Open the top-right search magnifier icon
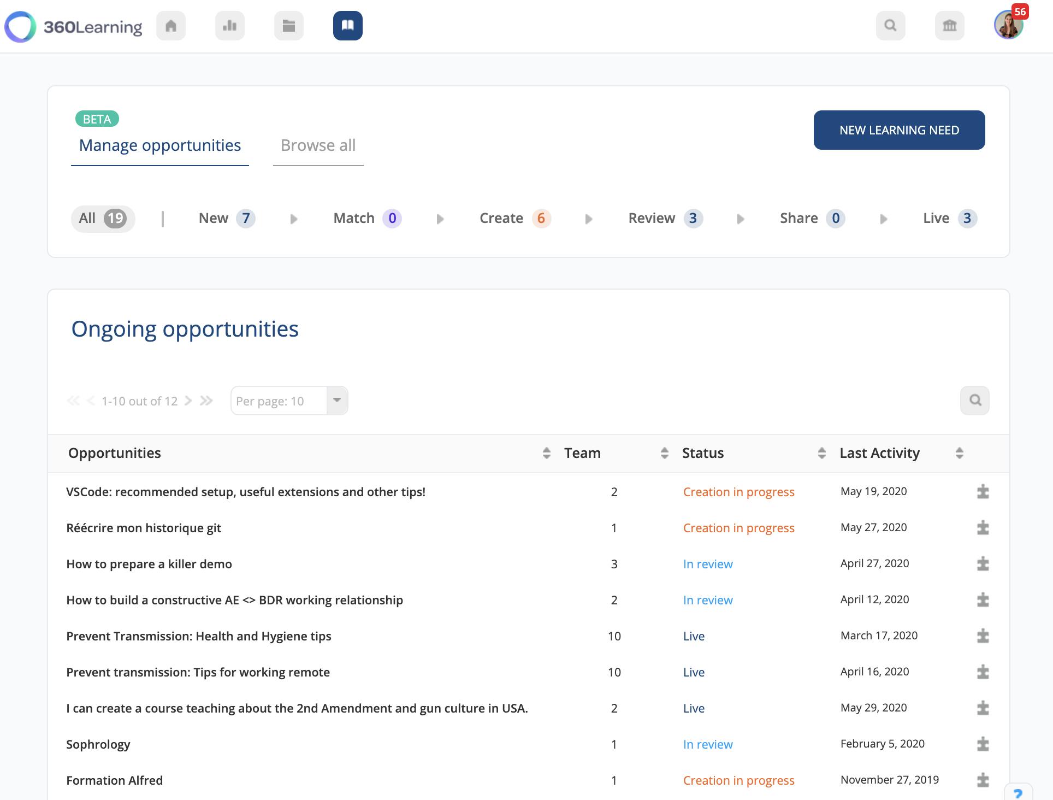The image size is (1053, 800). click(891, 26)
